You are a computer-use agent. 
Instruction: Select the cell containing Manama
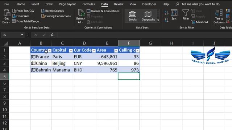pyautogui.click(x=62, y=70)
